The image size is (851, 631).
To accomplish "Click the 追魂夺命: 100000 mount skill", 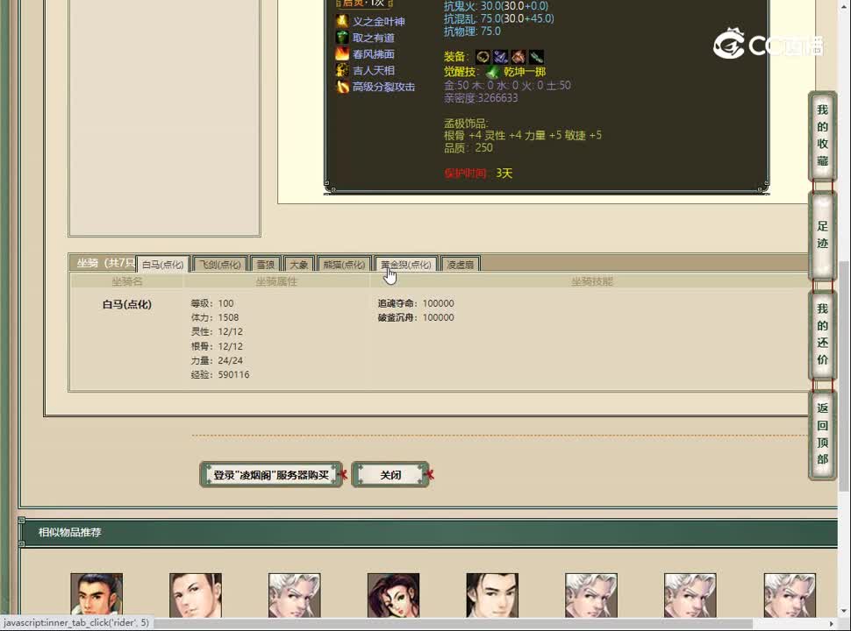I will (x=416, y=303).
